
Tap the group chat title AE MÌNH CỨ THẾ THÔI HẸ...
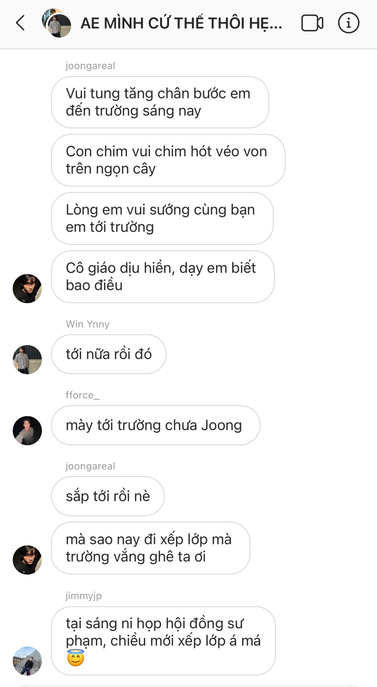(x=181, y=23)
